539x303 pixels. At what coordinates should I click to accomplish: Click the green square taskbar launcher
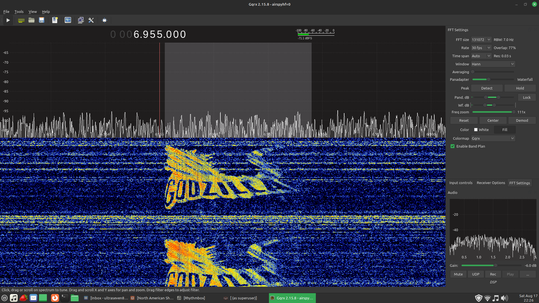pos(43,298)
